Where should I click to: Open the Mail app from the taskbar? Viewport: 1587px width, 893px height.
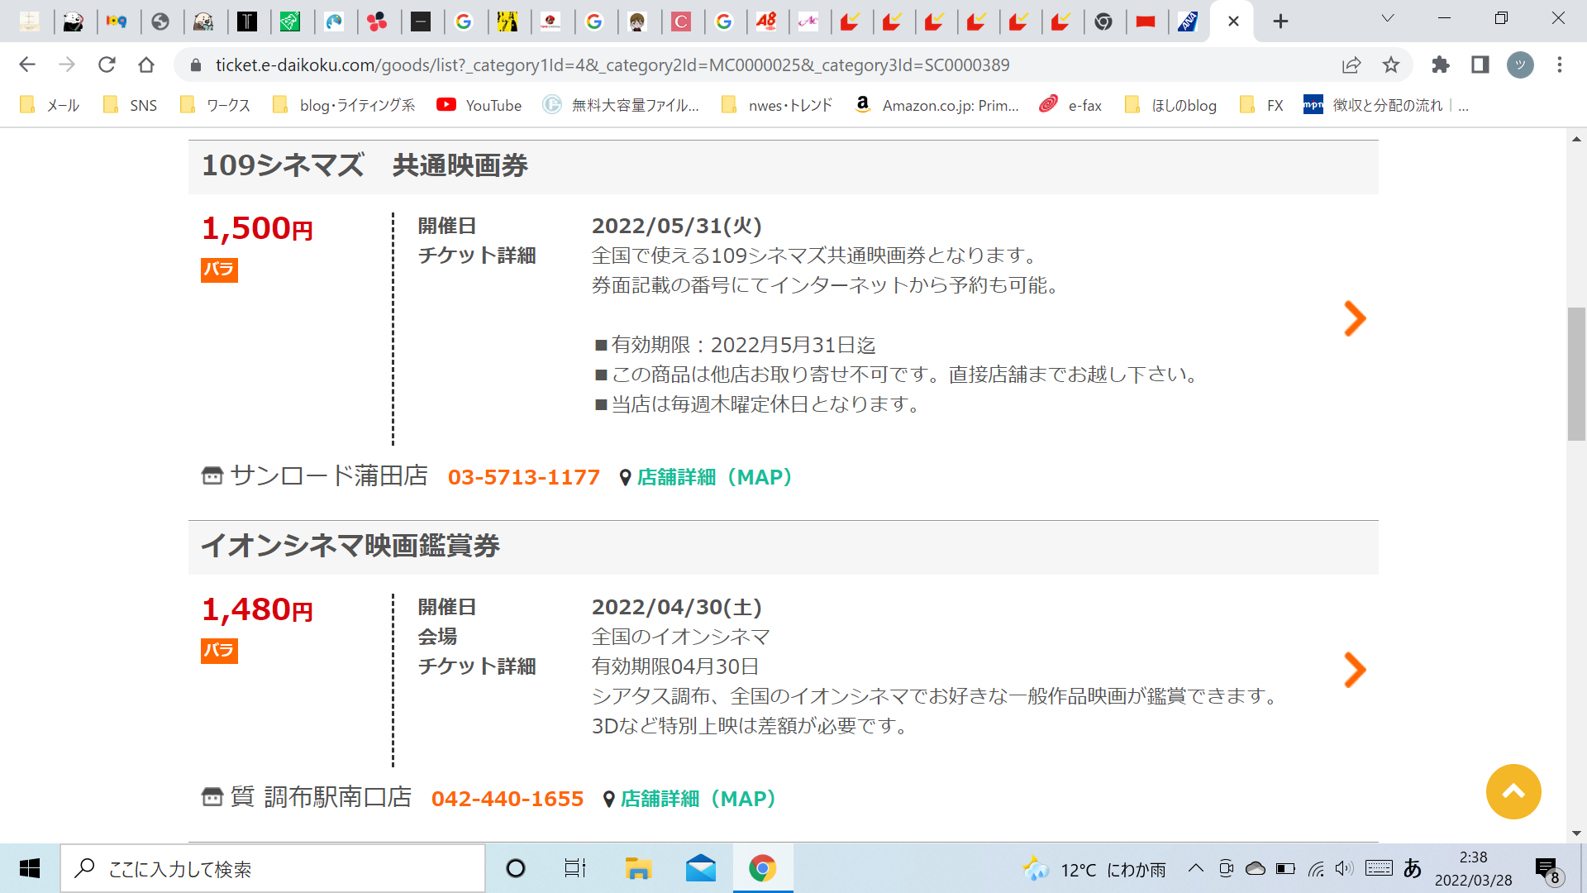point(700,868)
